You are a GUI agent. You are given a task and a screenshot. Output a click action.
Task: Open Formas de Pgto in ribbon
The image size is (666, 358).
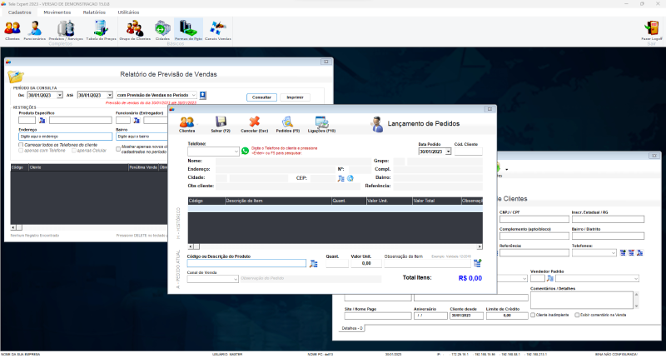188,30
